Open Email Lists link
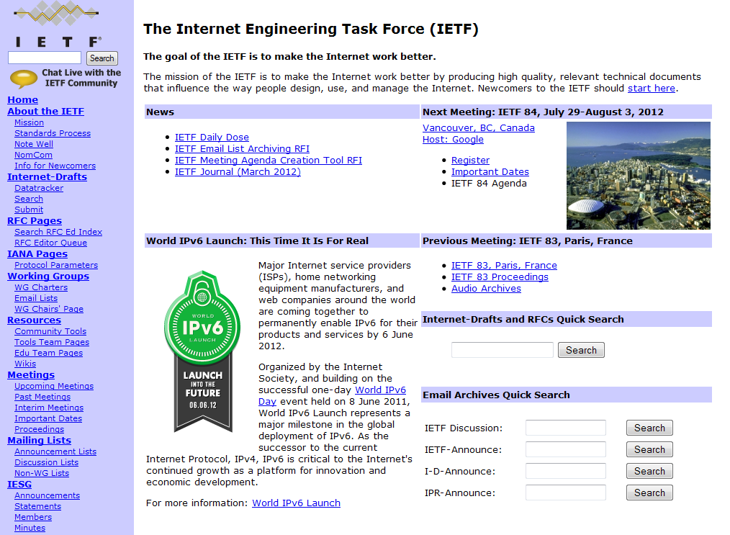730x535 pixels. (36, 298)
